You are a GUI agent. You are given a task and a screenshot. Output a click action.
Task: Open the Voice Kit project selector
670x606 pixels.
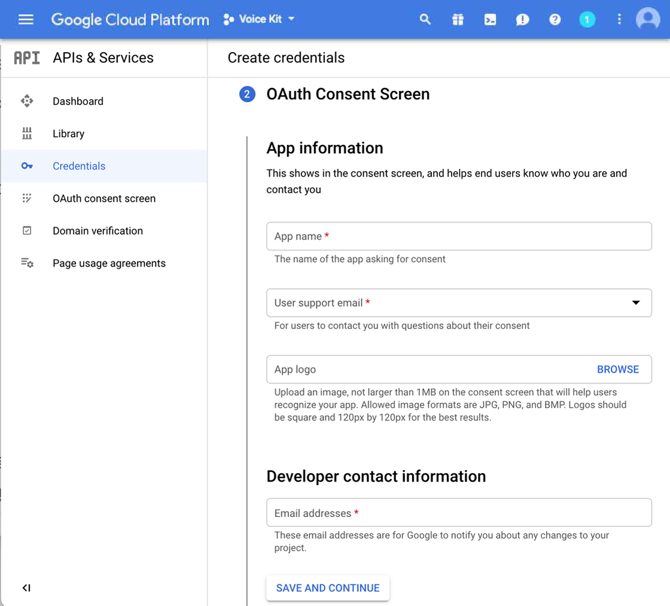259,19
